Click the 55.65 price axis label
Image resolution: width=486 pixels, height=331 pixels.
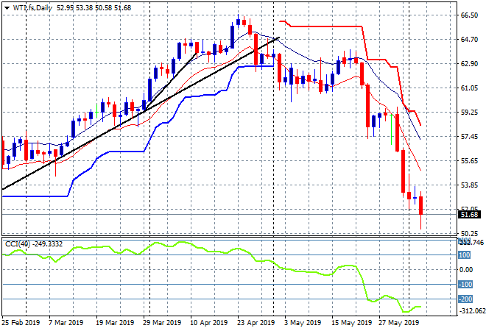[469, 160]
